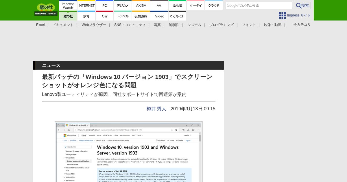Open the Impress Watch tab
This screenshot has height=182, width=347.
68,5
